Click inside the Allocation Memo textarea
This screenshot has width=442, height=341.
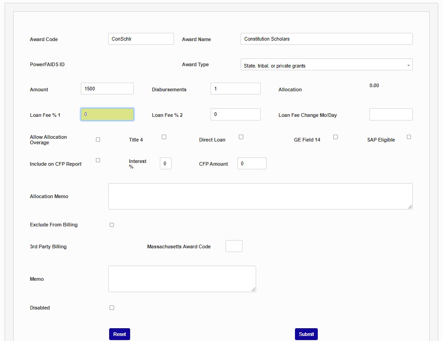[x=260, y=196]
